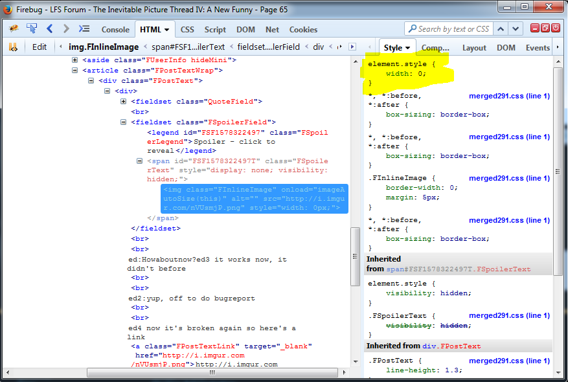Select span#FSF1...ilerText breadcrumb
Viewport: 568px width, 382px height.
tap(188, 47)
